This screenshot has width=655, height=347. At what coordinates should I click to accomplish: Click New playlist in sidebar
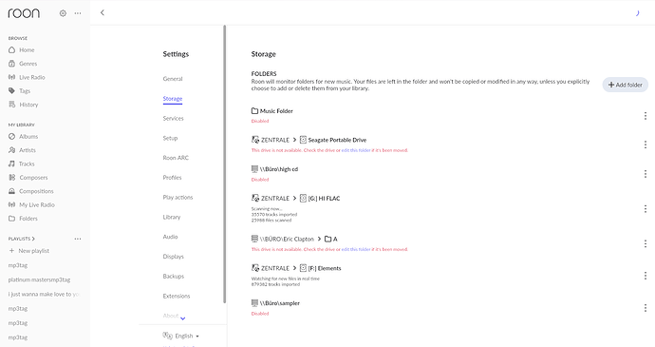(28, 251)
